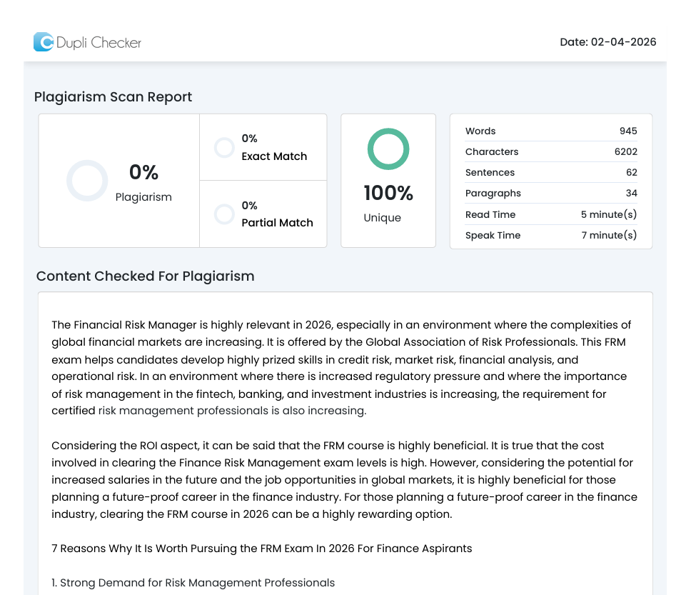Click the Dupli Checker logo icon

click(x=44, y=42)
